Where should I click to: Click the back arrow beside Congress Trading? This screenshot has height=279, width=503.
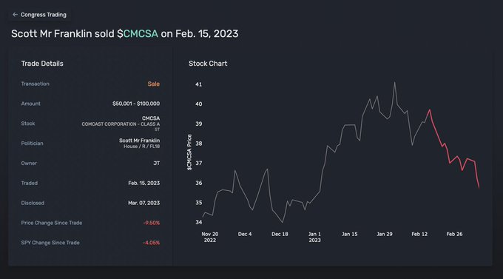(15, 15)
